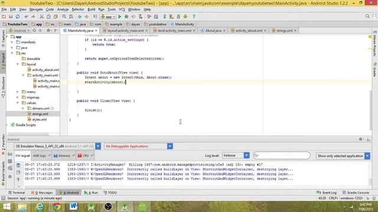This screenshot has height=212, width=378.
Task: Switch to the CPU tab
Action: [x=85, y=155]
